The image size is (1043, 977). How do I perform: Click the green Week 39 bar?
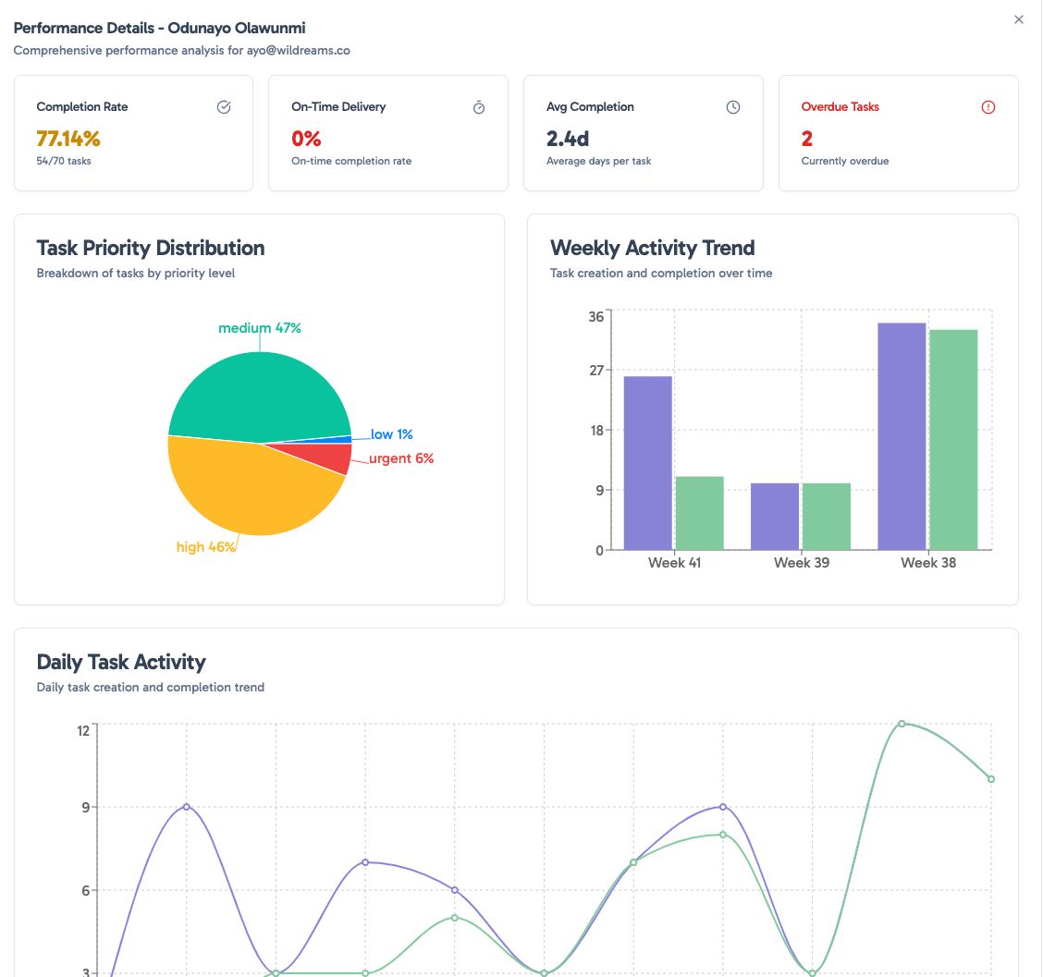pyautogui.click(x=827, y=516)
